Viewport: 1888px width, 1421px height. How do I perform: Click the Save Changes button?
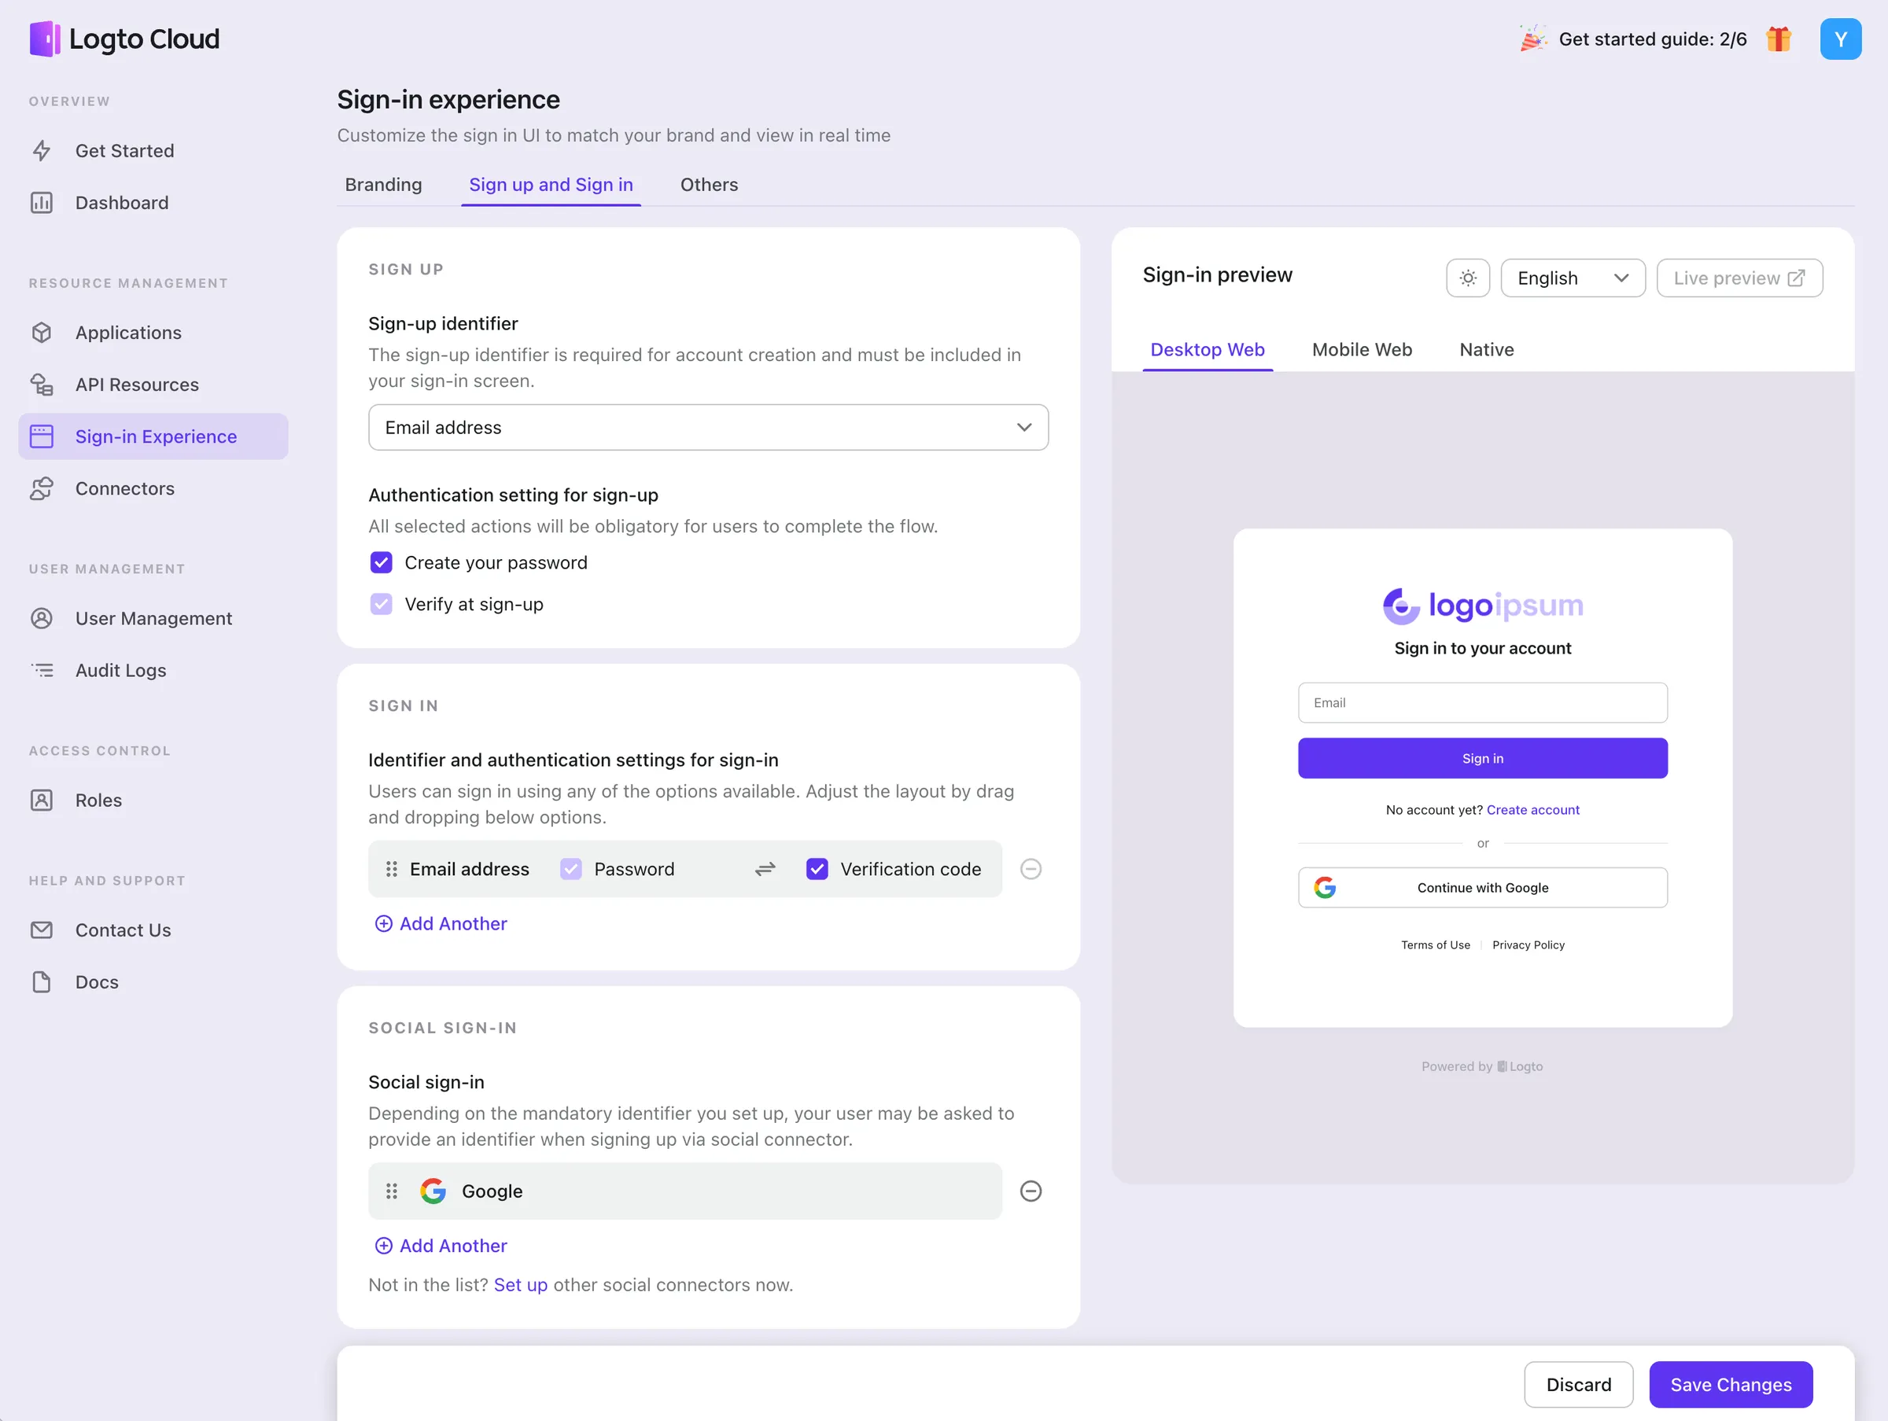1730,1384
